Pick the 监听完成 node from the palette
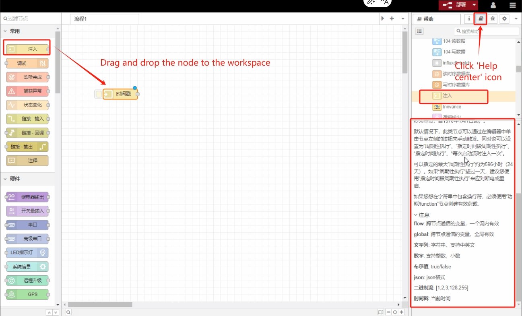This screenshot has width=522, height=316. 27,77
